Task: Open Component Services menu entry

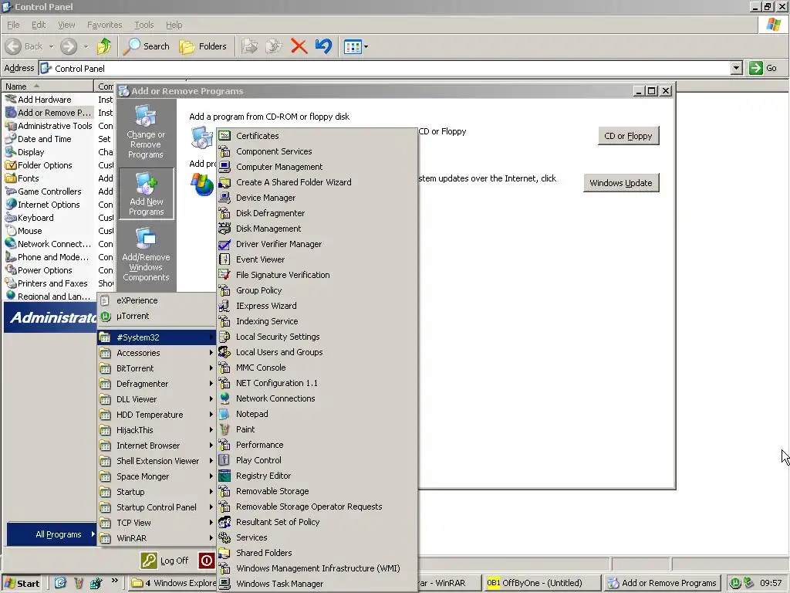Action: tap(317, 151)
